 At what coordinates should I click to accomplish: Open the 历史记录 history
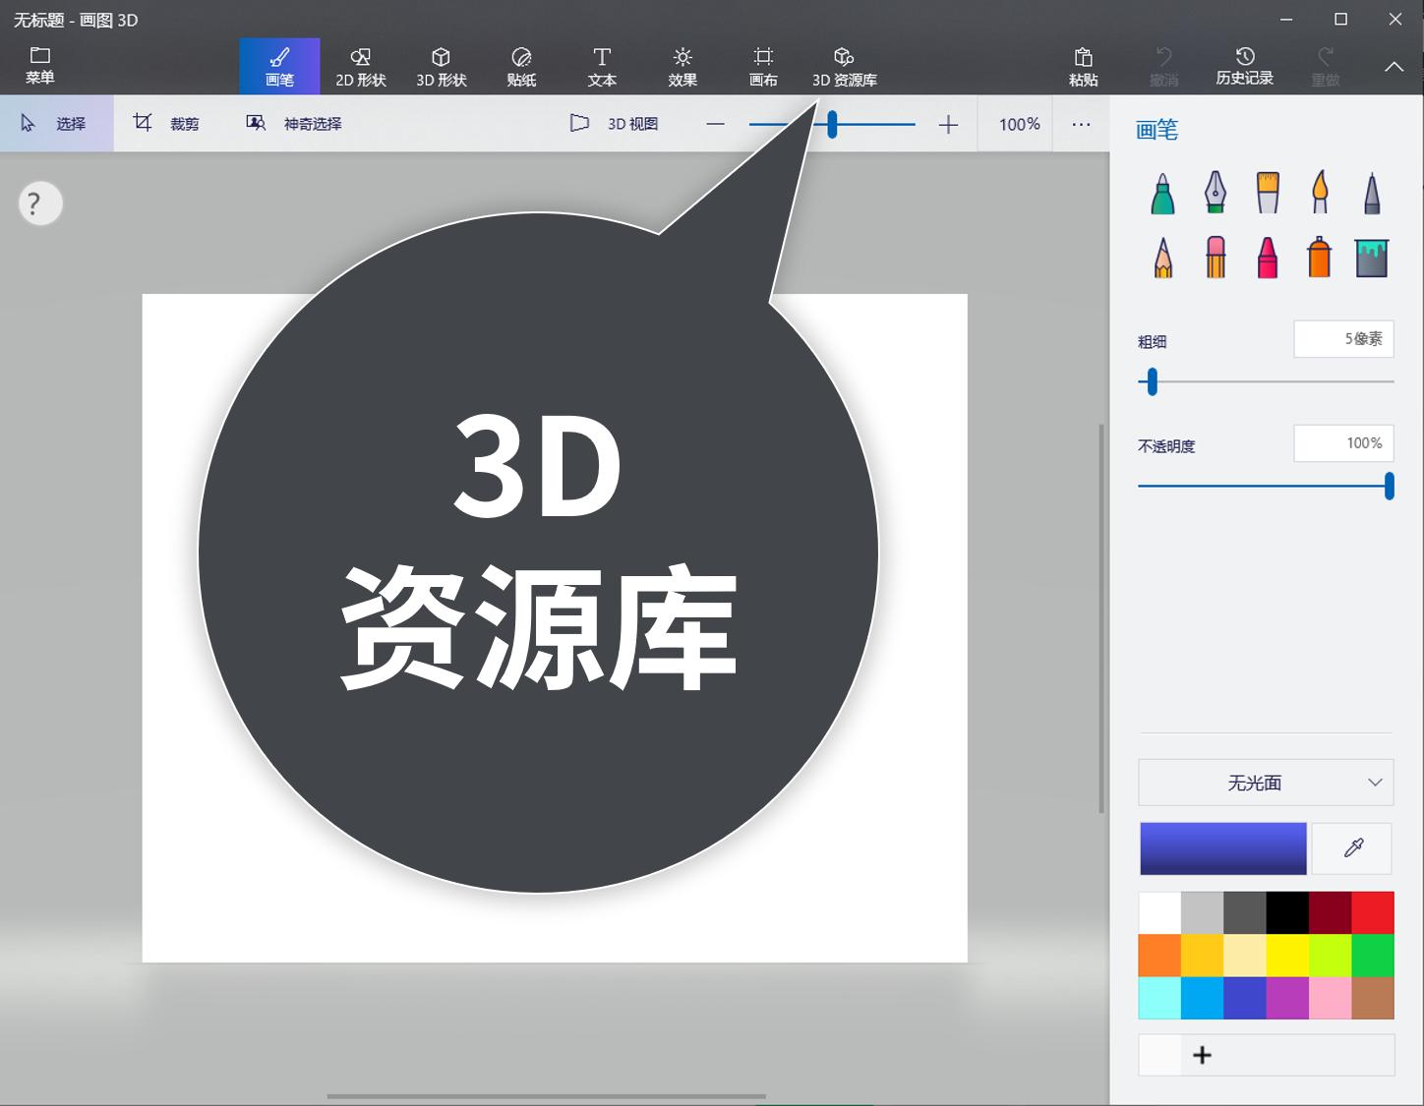tap(1244, 65)
